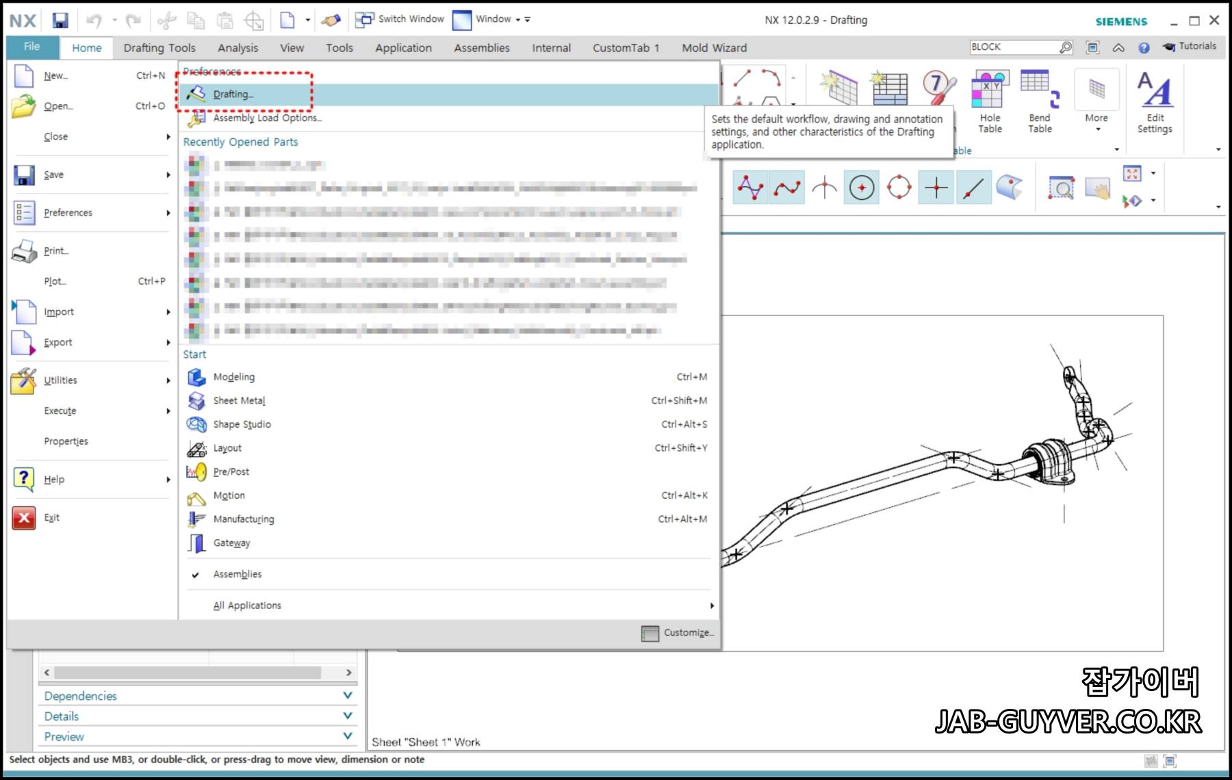Expand the Save submenu arrow

coord(168,175)
